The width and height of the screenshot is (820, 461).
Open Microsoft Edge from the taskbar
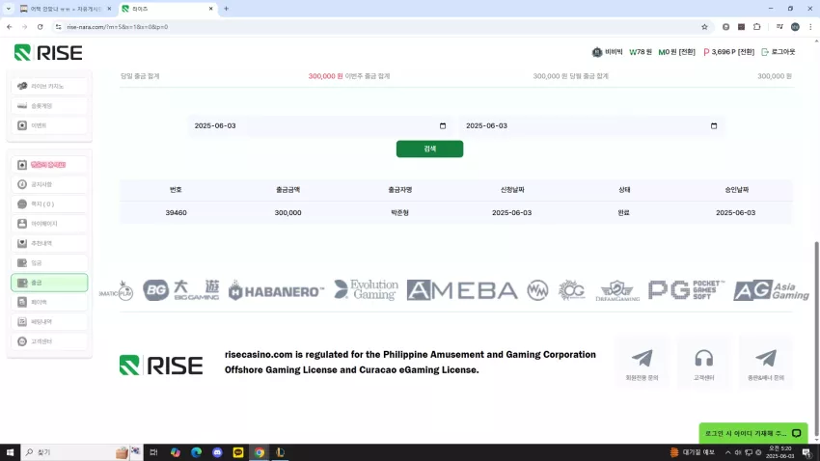pyautogui.click(x=196, y=452)
